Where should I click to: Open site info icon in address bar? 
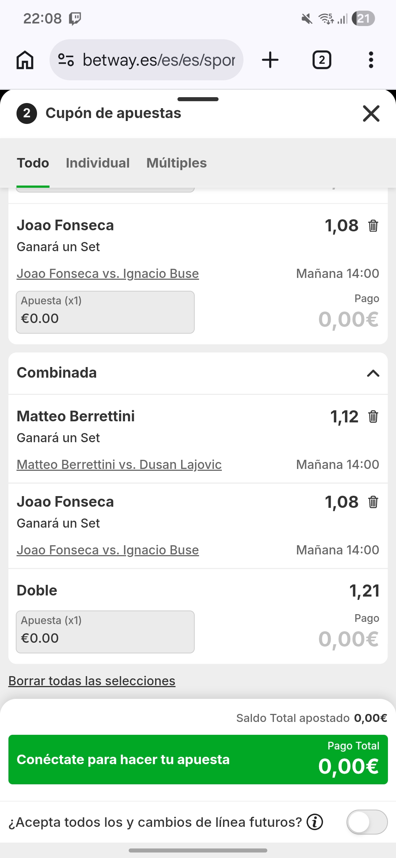click(66, 60)
